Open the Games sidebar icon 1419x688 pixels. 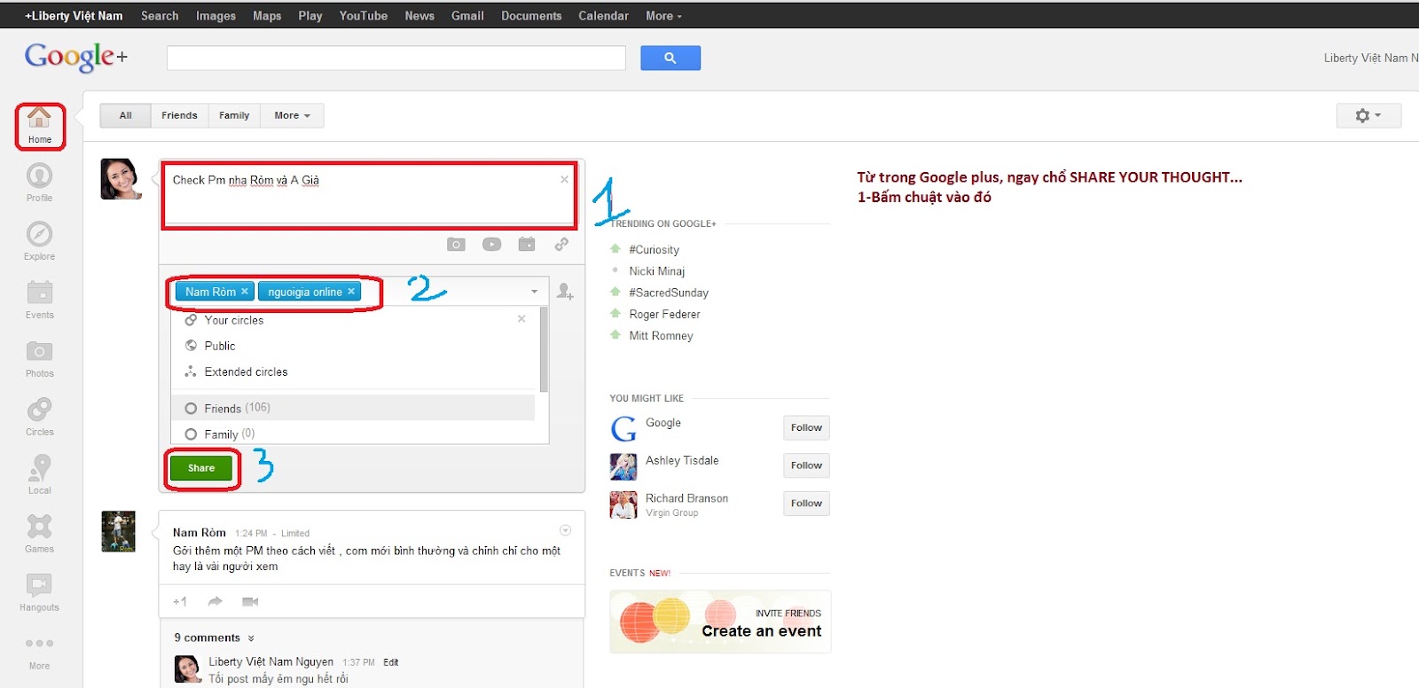click(x=39, y=533)
